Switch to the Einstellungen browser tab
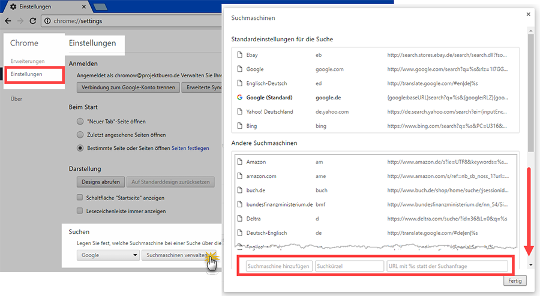Viewport: 540px width, 296px height. 47,7
